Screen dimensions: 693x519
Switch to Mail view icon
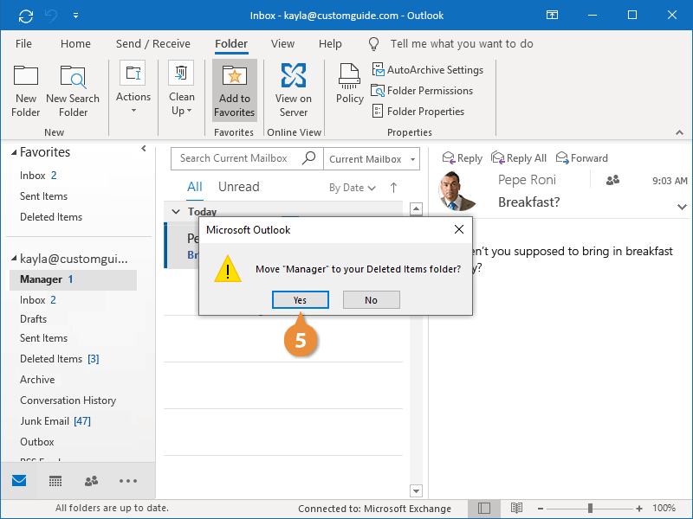(19, 481)
